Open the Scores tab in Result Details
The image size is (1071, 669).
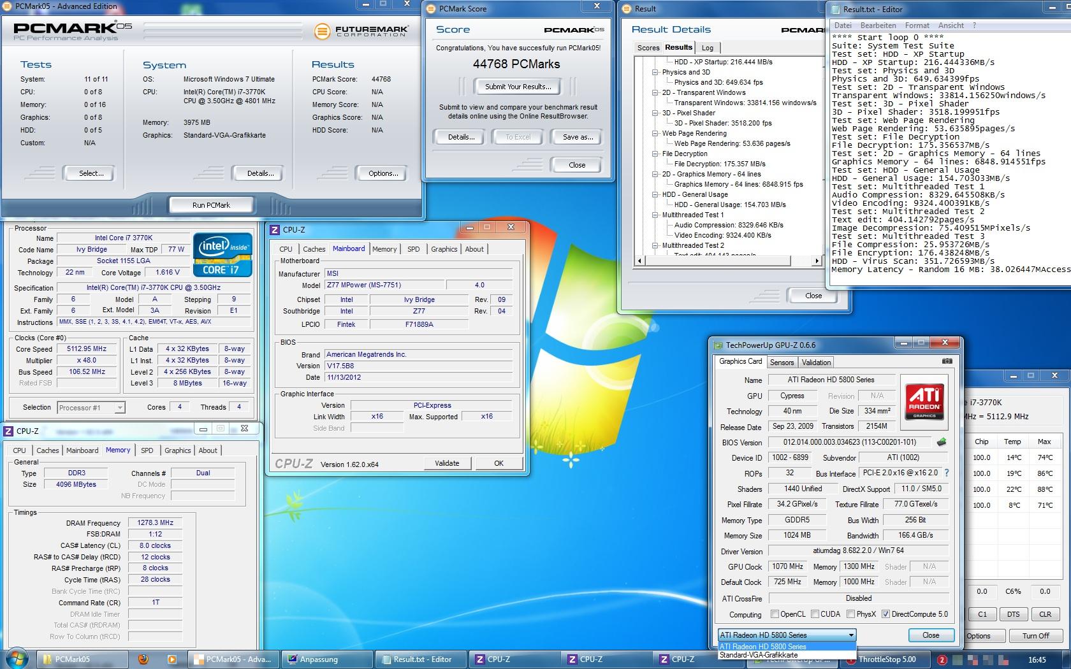click(648, 48)
